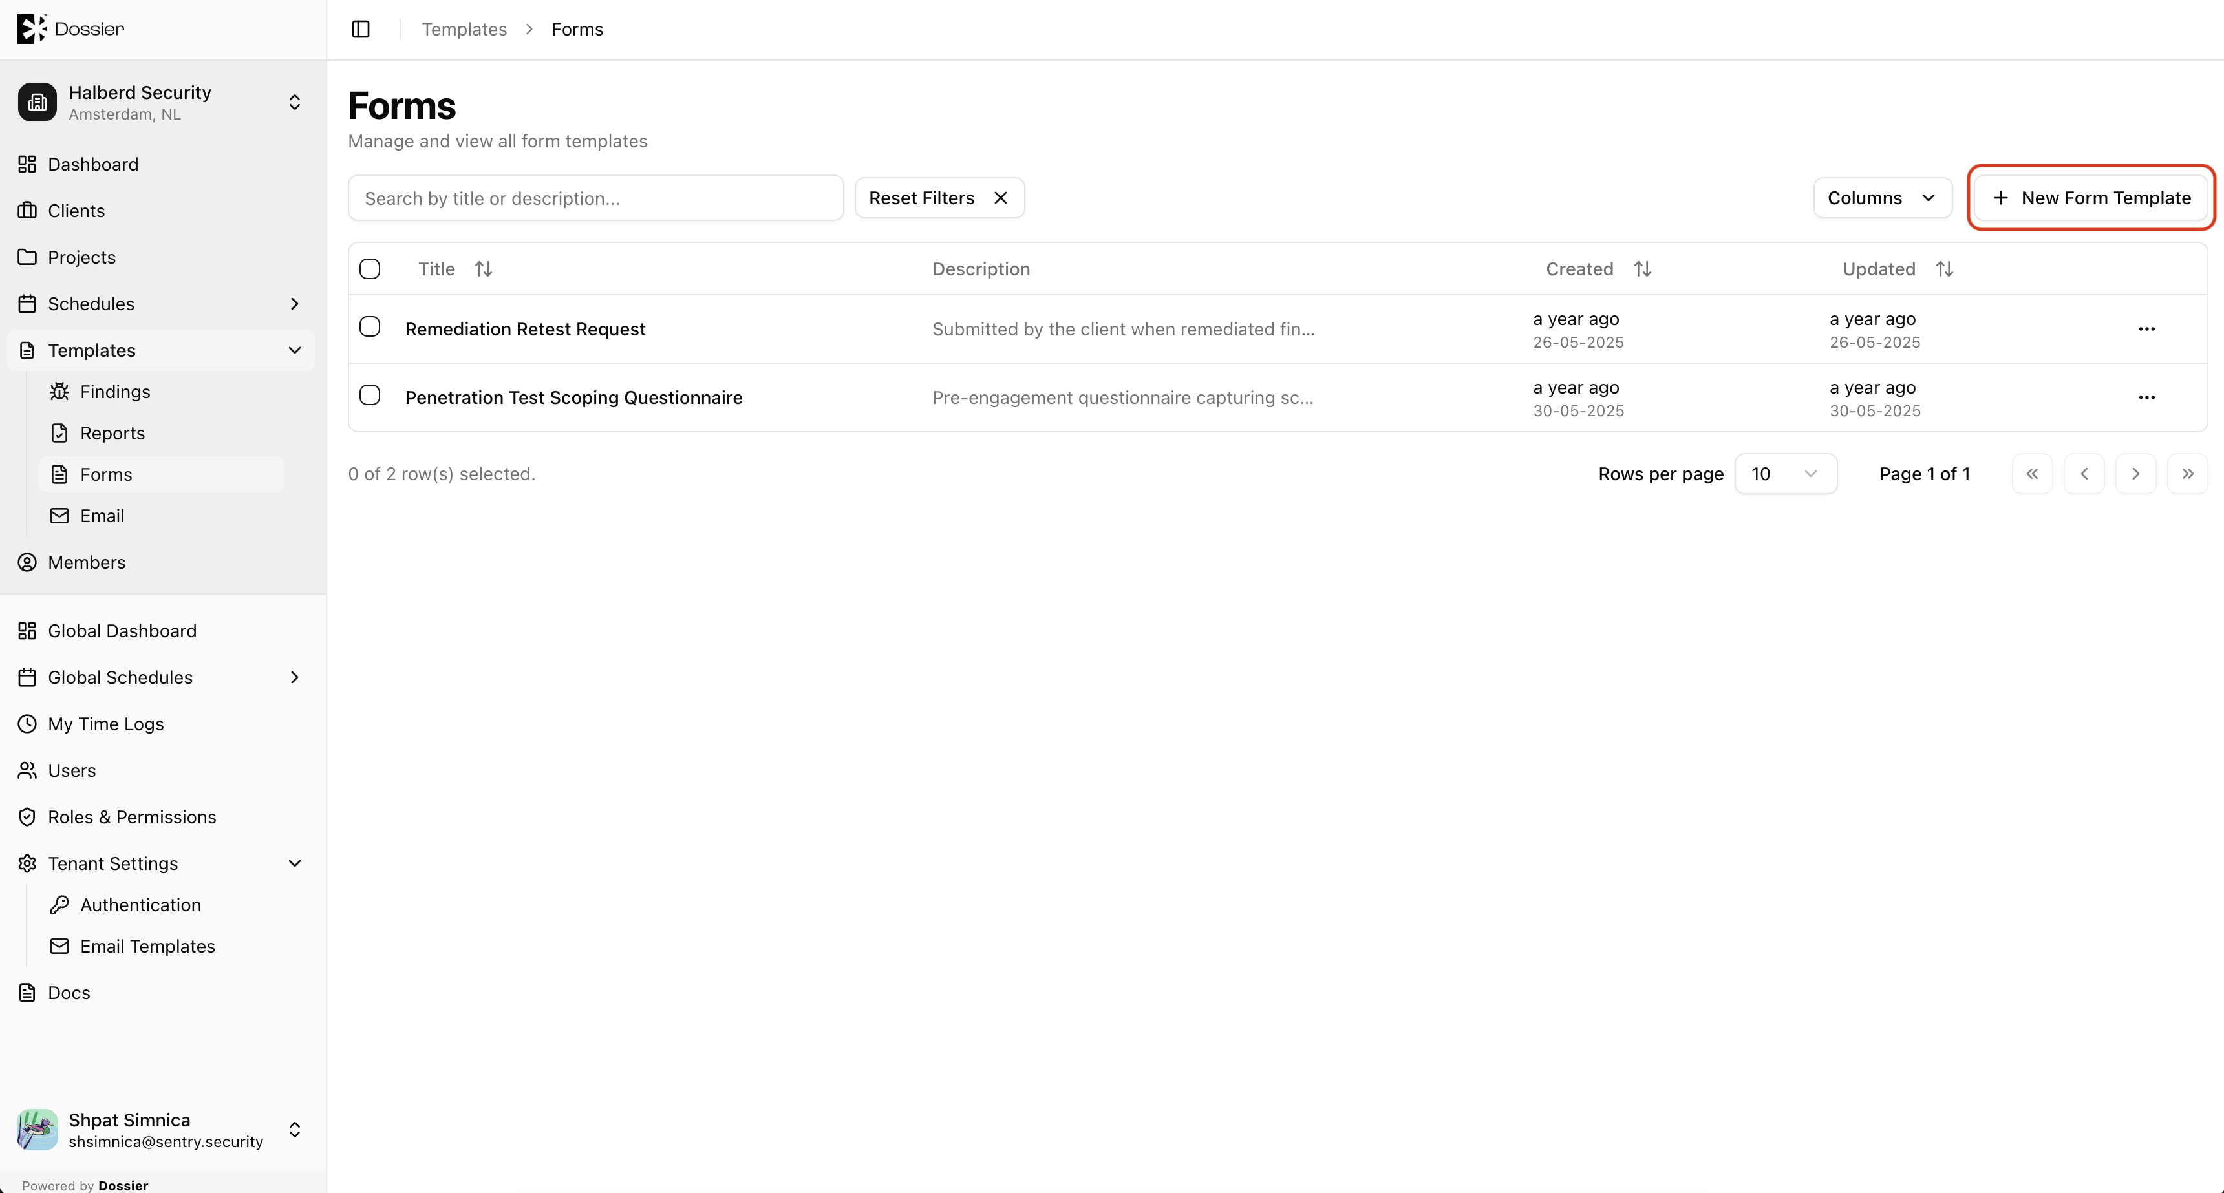Click the Dossier logo
Screen dimensions: 2224x1193
(x=71, y=28)
